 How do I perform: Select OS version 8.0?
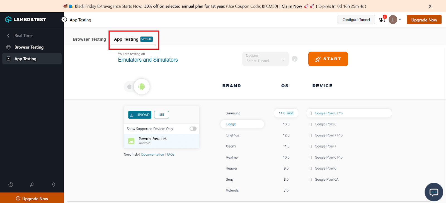pos(286,180)
